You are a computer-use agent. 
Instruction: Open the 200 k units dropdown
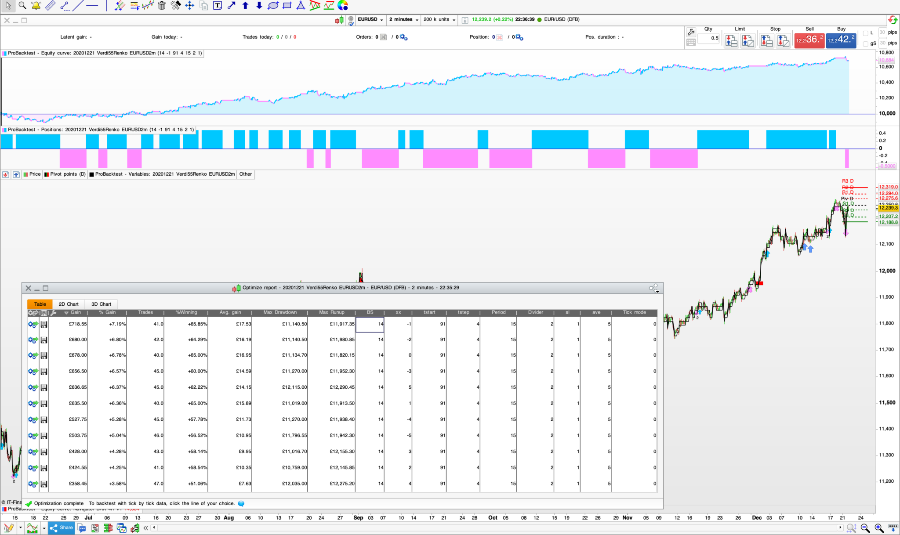[x=439, y=20]
